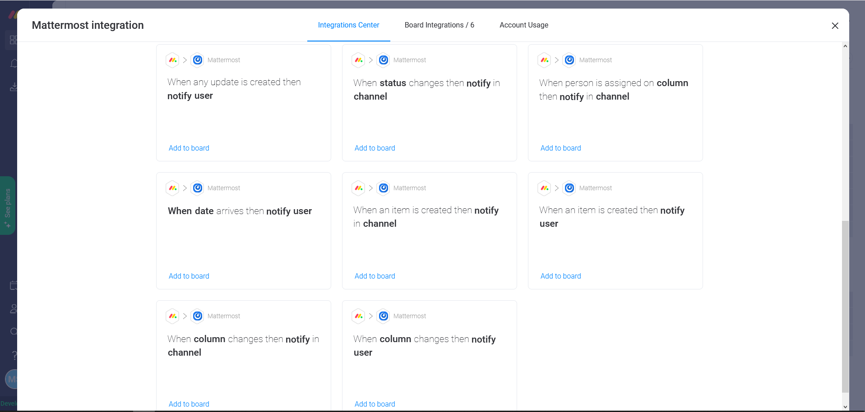
Task: Select the Integrations Center tab
Action: pos(348,25)
